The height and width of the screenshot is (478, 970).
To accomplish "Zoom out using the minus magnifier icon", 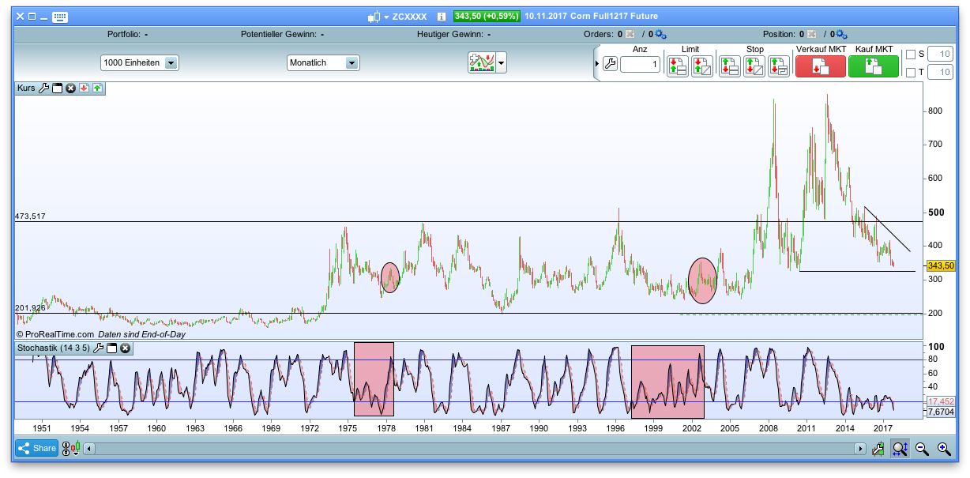I will click(x=922, y=448).
